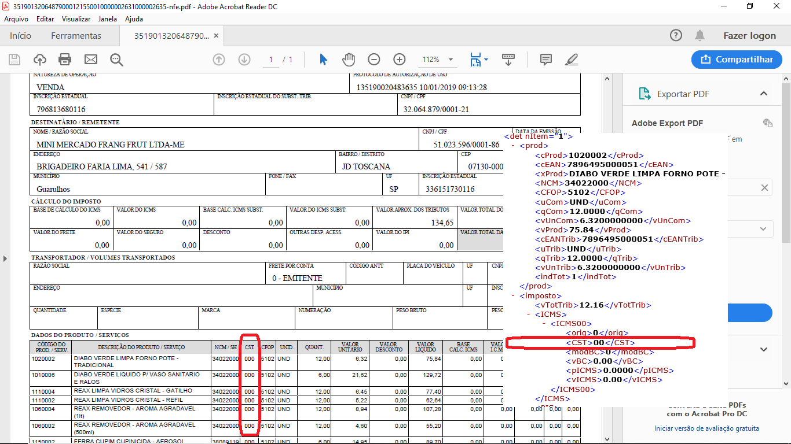Select the arrow selection tool
791x444 pixels.
pos(324,59)
